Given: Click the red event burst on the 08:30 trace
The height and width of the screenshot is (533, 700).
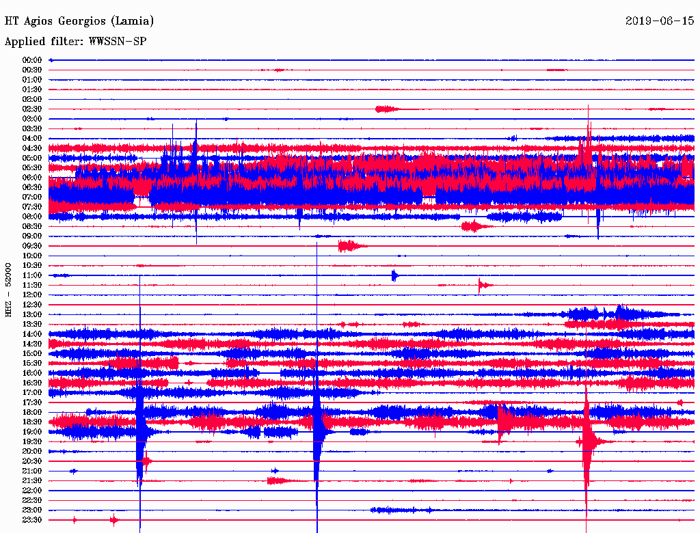Looking at the screenshot, I should (476, 226).
